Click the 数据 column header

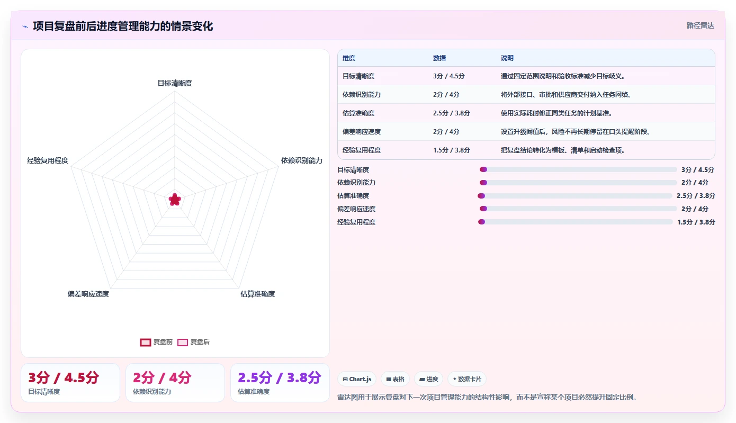439,58
